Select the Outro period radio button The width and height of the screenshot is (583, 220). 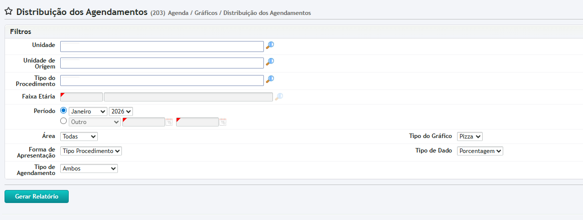[x=64, y=121]
